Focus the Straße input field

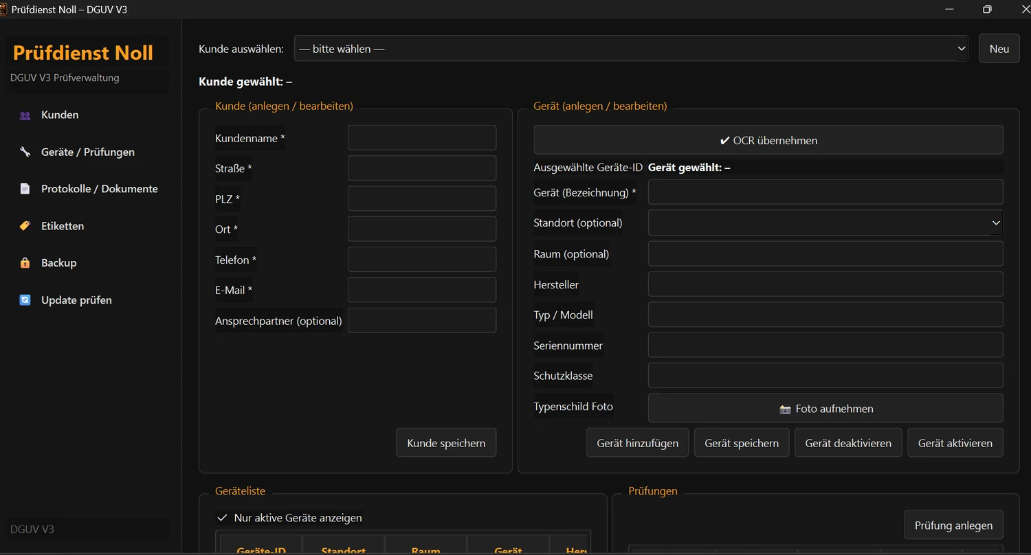point(422,168)
